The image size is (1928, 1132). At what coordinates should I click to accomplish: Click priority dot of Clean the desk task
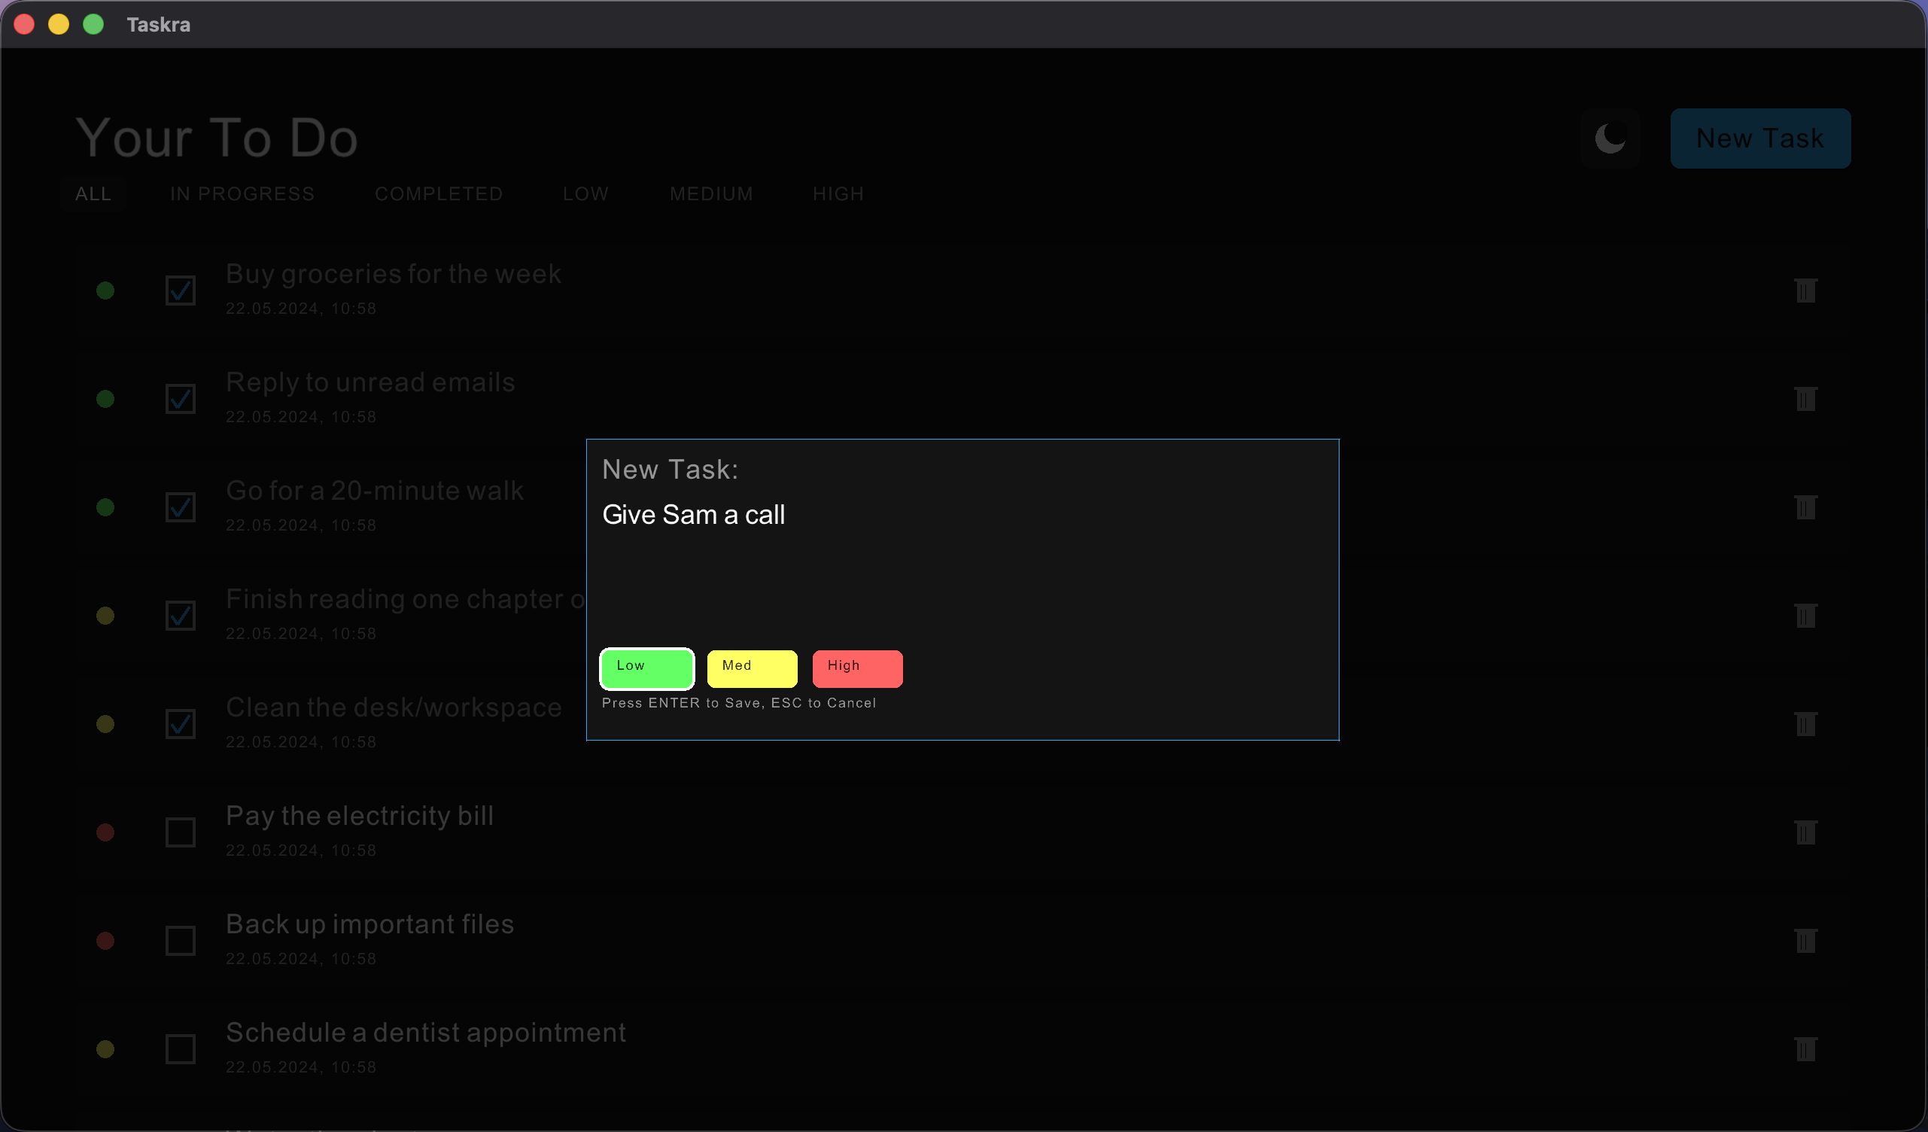click(x=105, y=723)
